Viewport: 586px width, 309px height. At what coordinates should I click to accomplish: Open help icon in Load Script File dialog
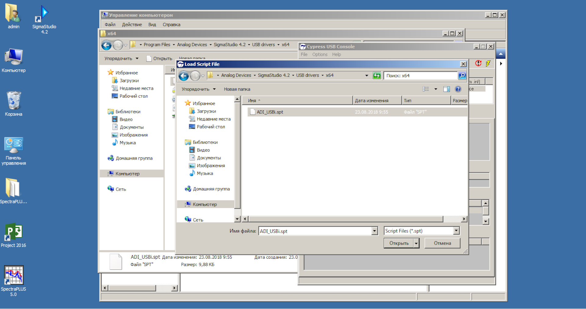click(x=458, y=89)
